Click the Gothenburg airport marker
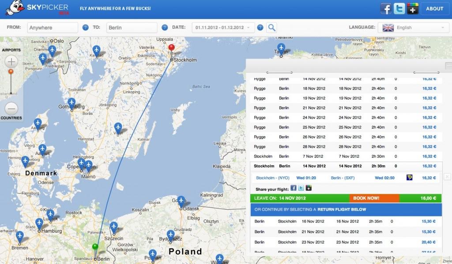452x264 pixels. 71,103
